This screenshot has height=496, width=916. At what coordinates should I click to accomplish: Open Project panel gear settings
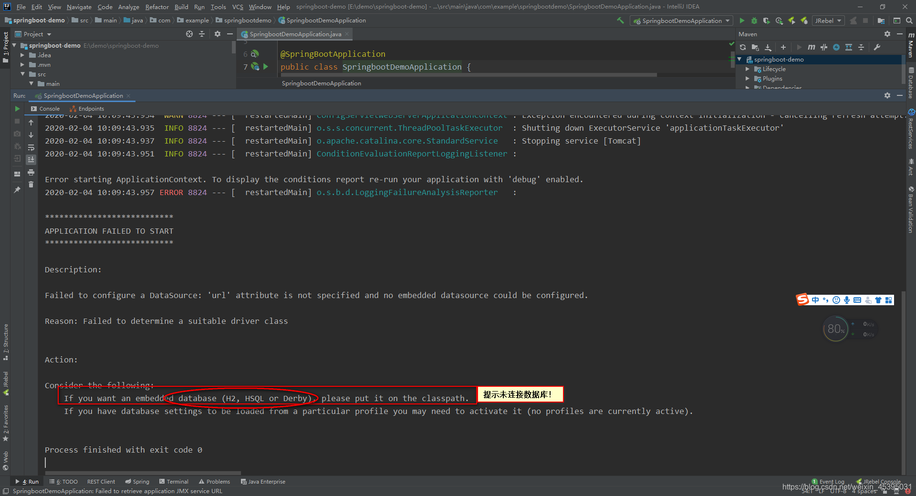[218, 34]
